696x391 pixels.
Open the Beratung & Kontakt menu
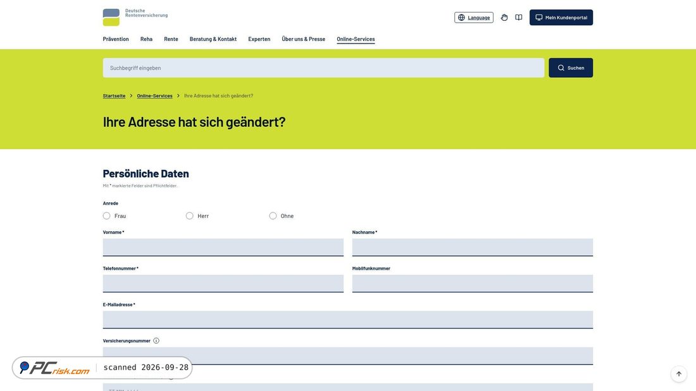[x=213, y=39]
